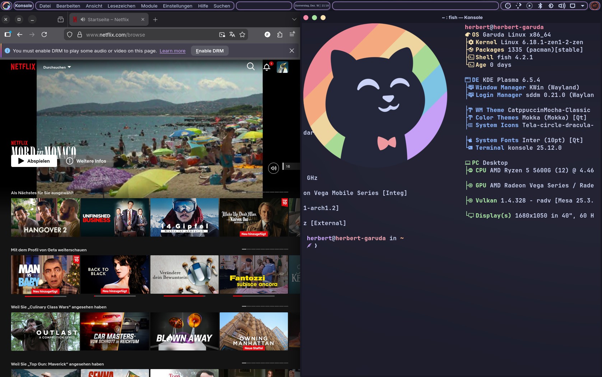Open the Hangover 2 thumbnail
This screenshot has width=602, height=377.
(45, 218)
